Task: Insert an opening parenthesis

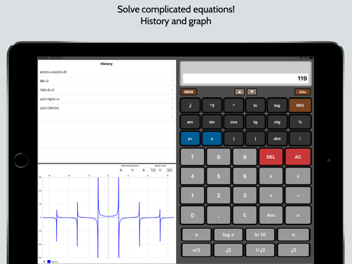Action: (233, 138)
